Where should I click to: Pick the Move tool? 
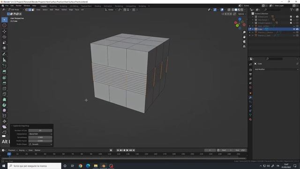coord(4,31)
